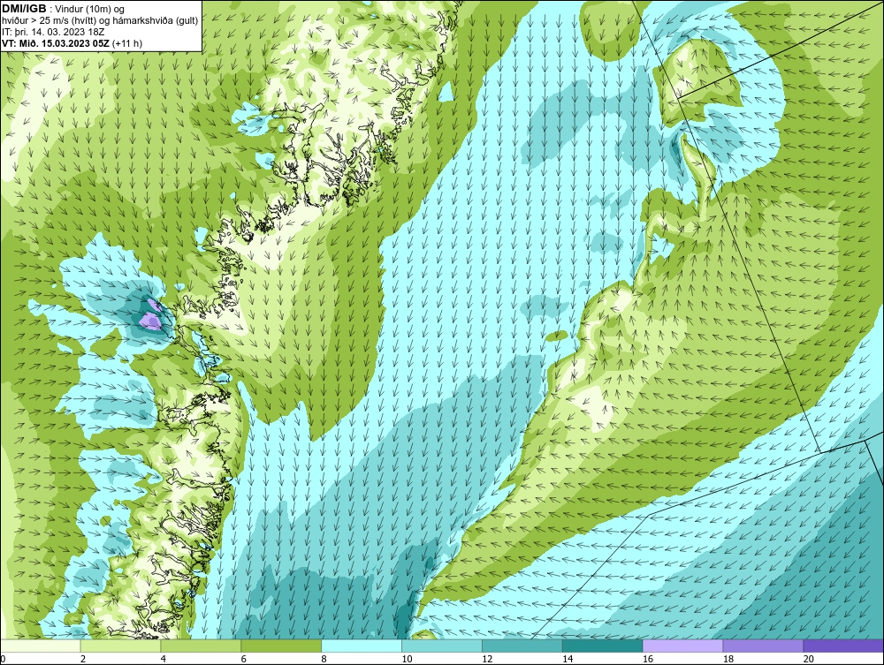Click the 2–4 m/s light green legend swatch

(120, 646)
